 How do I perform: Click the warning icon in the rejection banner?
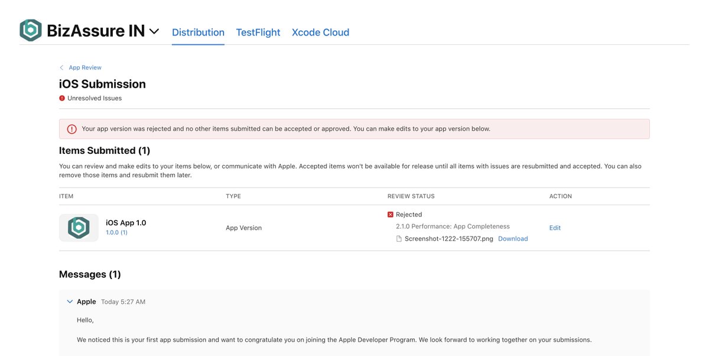(71, 129)
